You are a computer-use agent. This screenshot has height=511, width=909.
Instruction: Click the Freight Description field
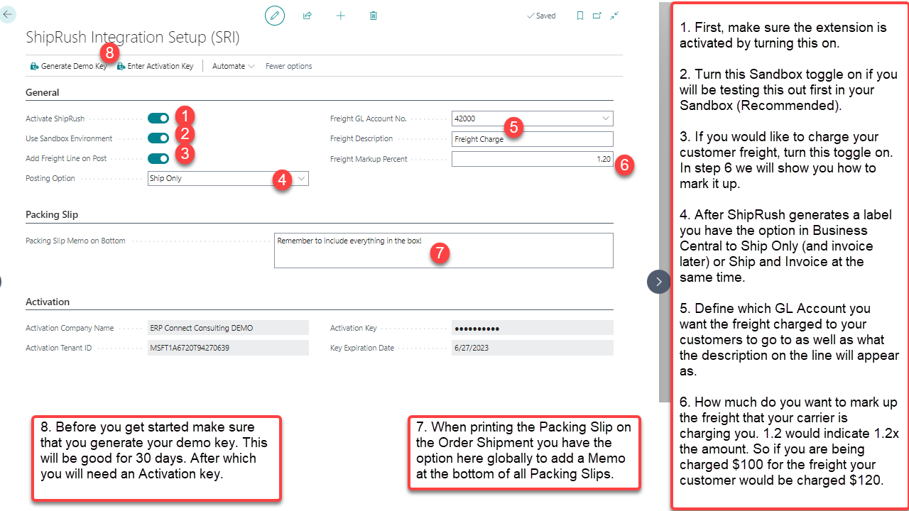[533, 139]
